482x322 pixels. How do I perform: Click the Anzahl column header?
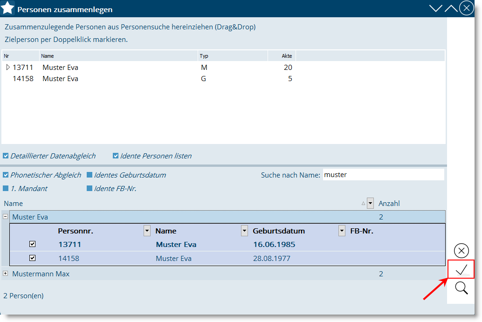tap(389, 203)
